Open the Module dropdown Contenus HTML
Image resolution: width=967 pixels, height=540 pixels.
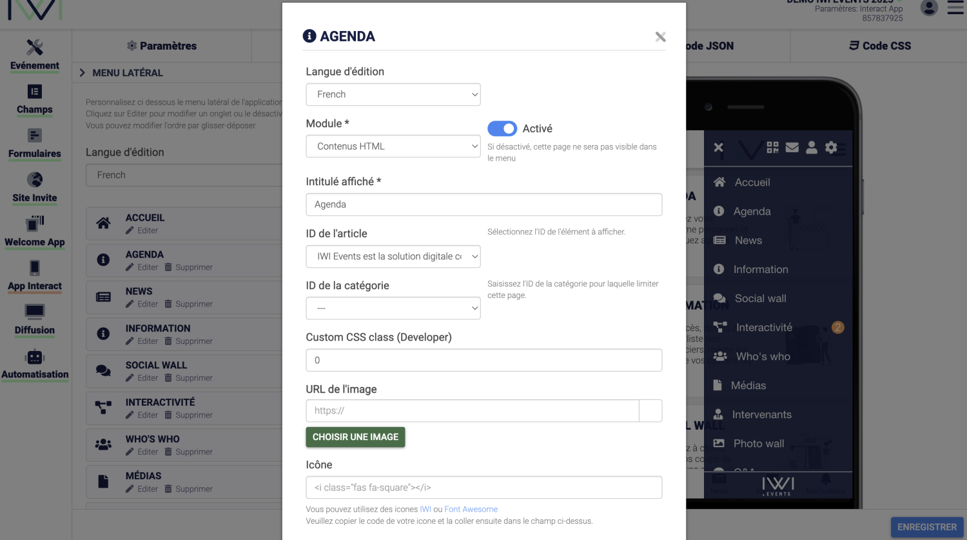[393, 146]
